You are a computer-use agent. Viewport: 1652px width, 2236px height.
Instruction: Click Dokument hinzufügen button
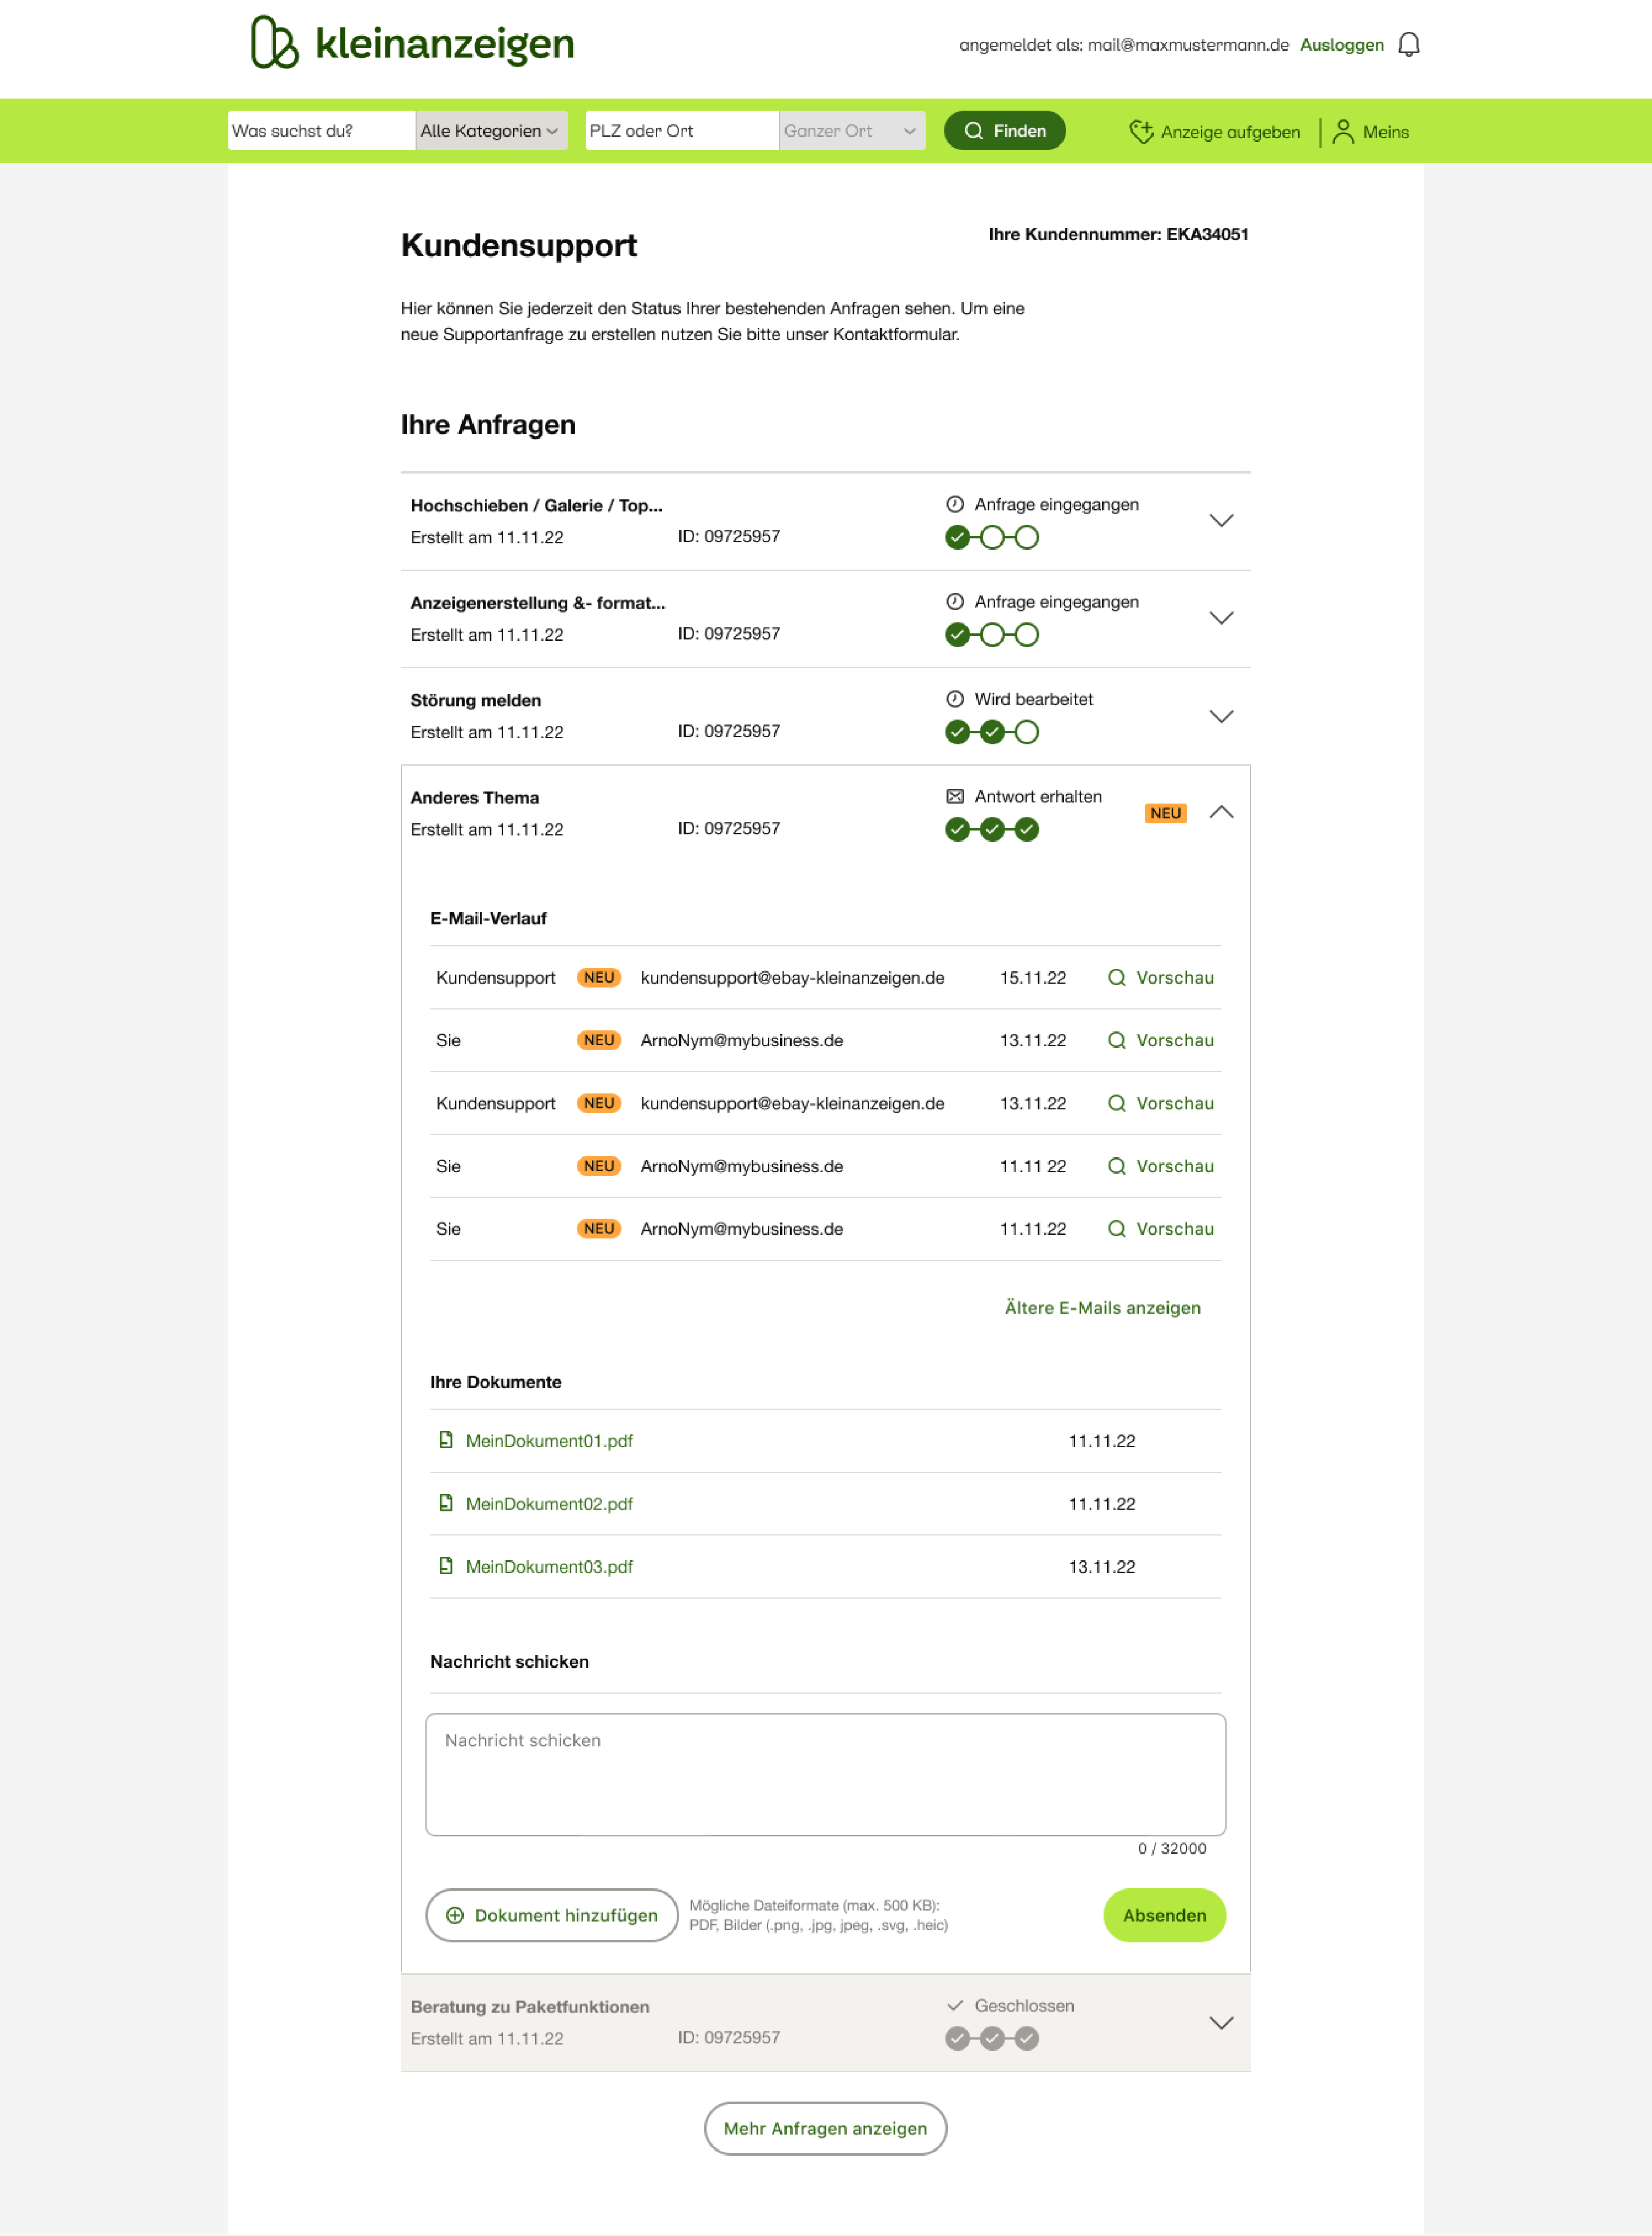[552, 1915]
